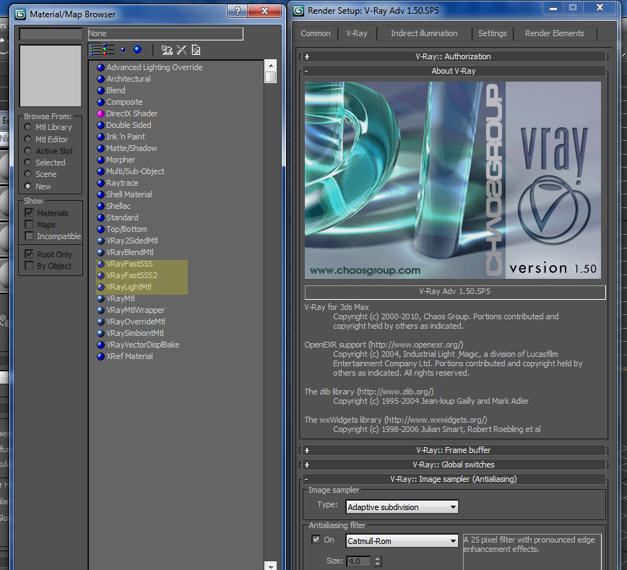Open the V-Ray tab
627x570 pixels.
357,34
